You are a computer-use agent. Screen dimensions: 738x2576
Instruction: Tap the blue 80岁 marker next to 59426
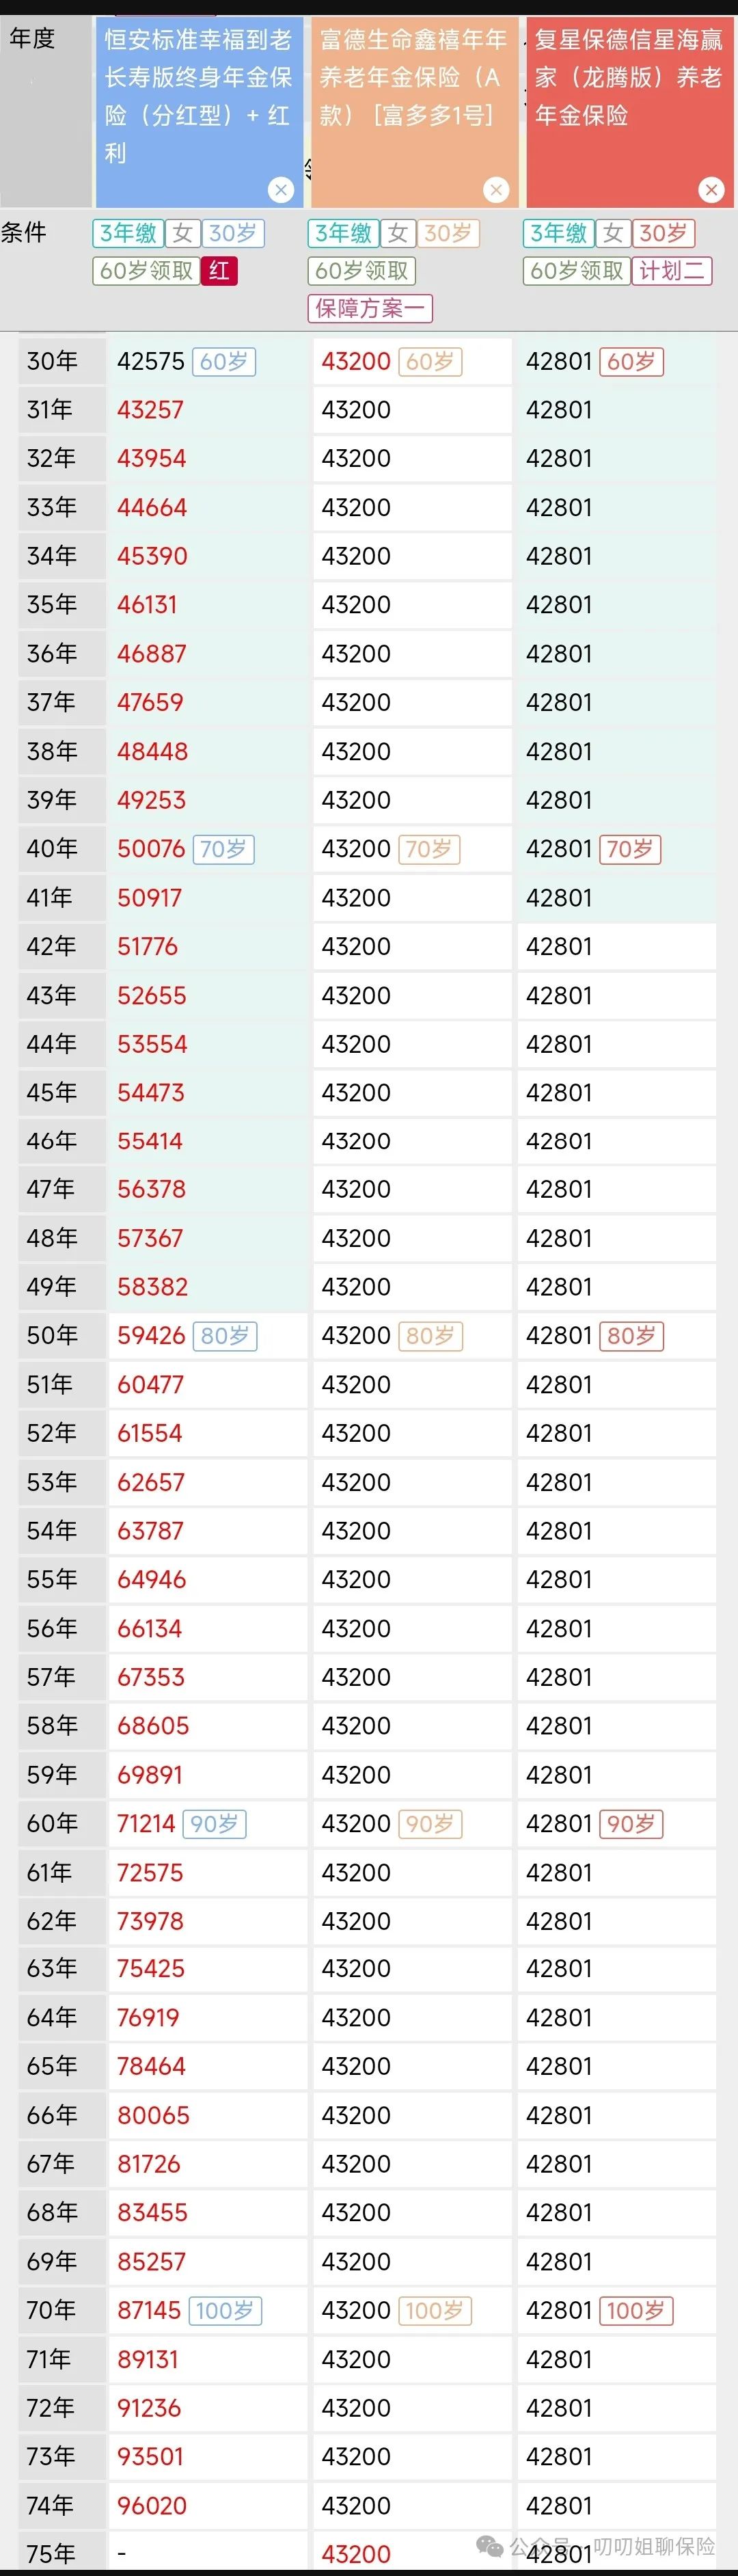point(225,1336)
